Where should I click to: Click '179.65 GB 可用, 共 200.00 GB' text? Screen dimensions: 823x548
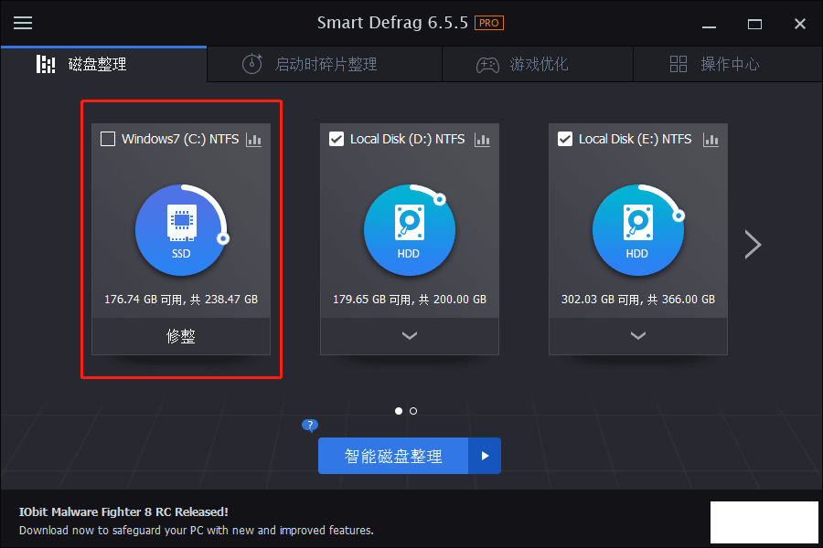coord(410,300)
